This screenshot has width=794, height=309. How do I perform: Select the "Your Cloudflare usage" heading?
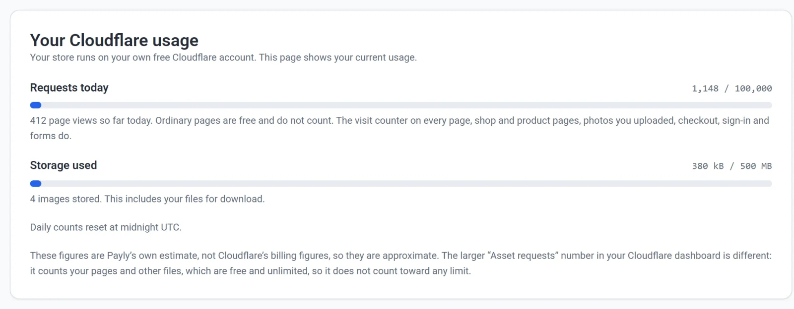(114, 40)
